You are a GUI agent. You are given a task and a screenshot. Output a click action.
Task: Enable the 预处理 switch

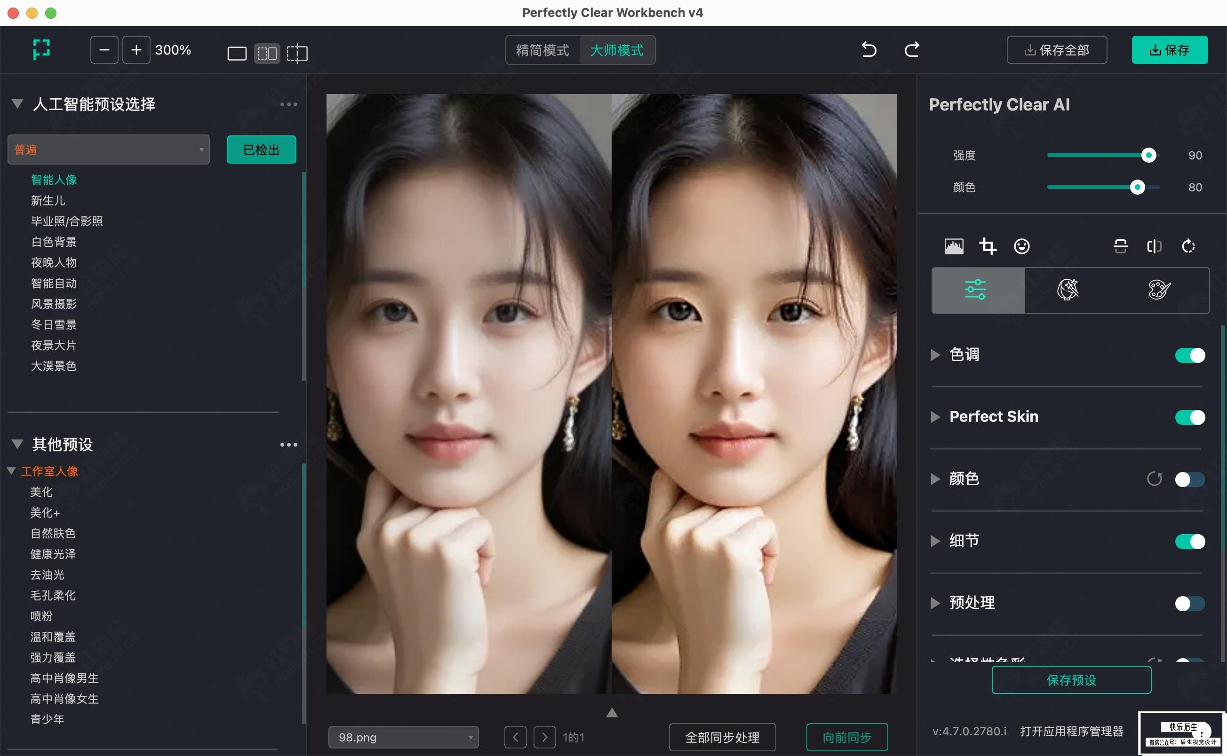coord(1190,604)
